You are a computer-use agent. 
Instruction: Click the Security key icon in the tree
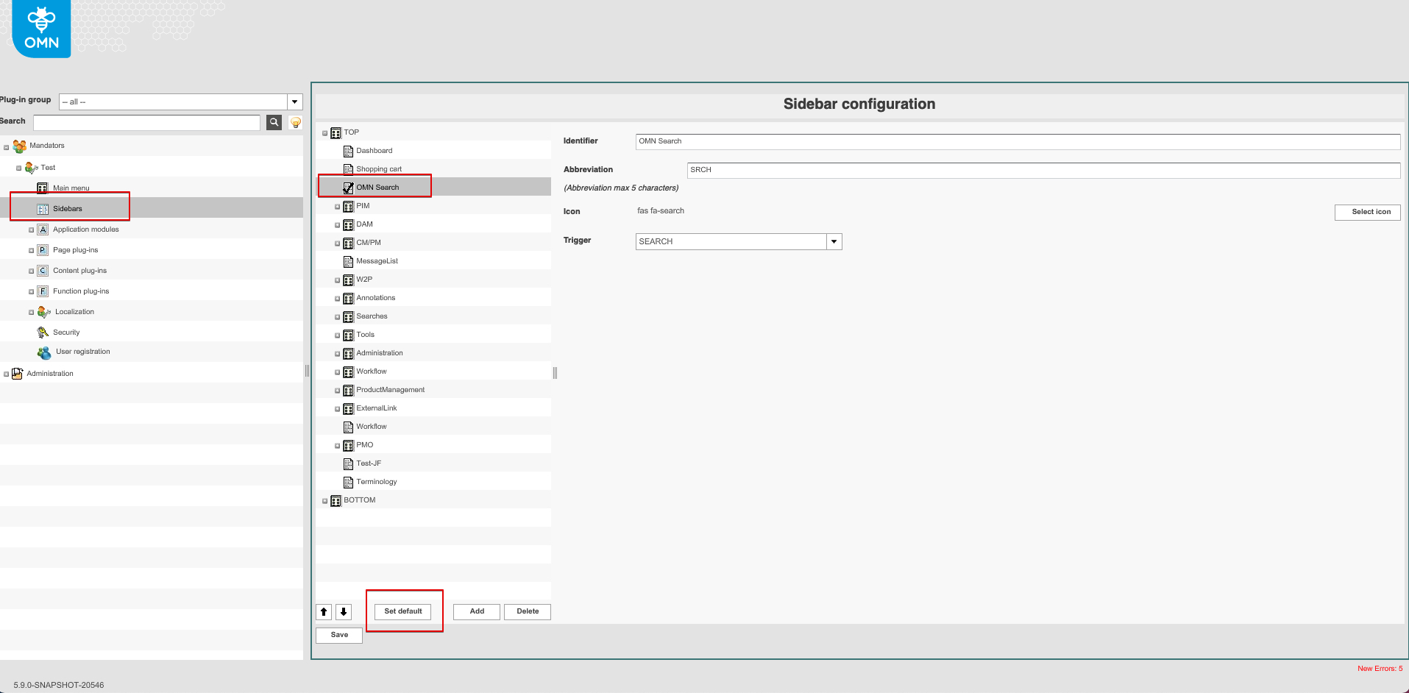pyautogui.click(x=43, y=332)
